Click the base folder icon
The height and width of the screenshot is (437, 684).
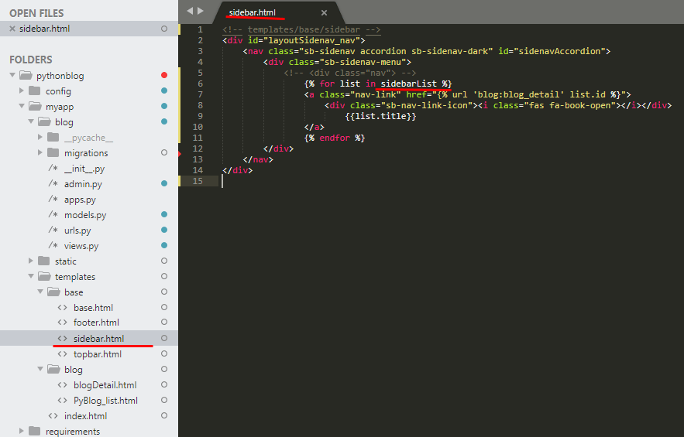[x=53, y=292]
